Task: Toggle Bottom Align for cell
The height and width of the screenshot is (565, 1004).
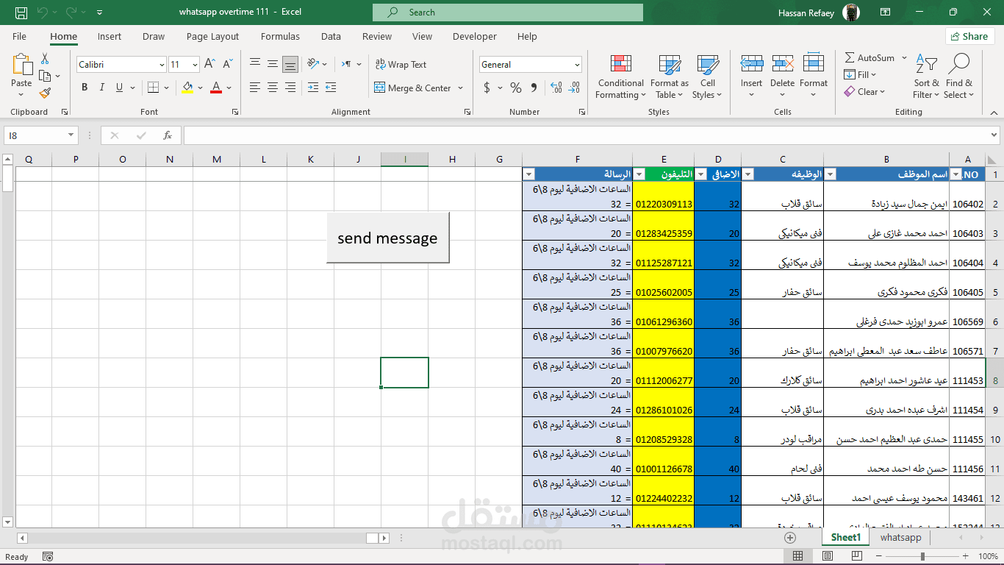Action: [x=290, y=64]
